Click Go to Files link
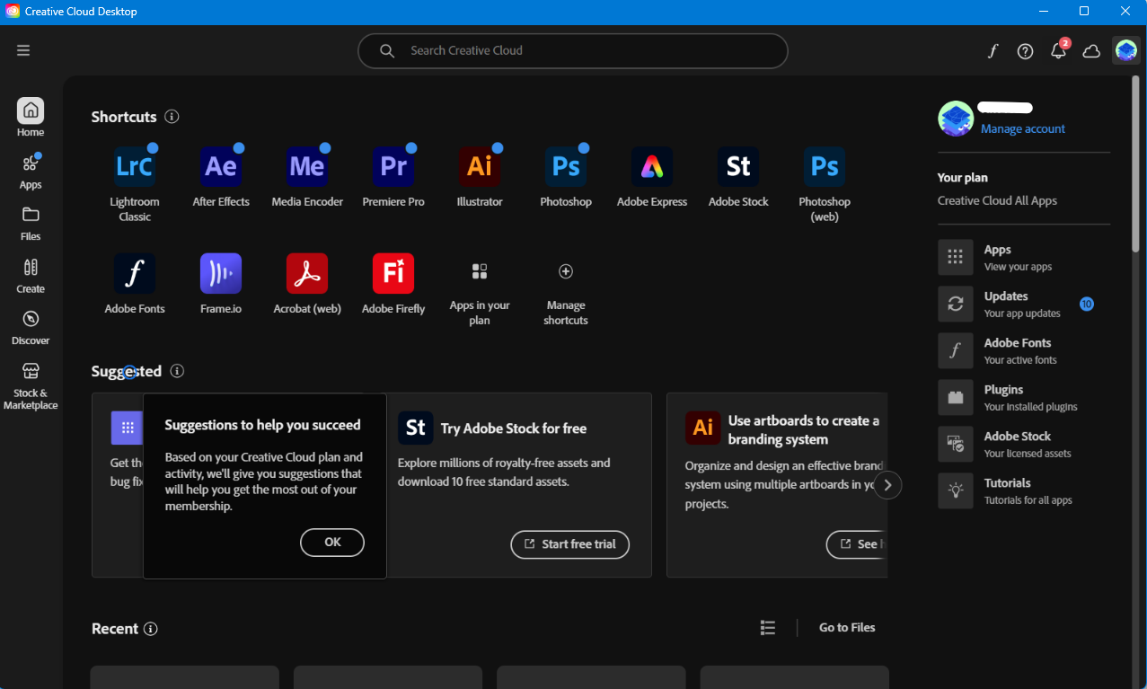 point(847,628)
